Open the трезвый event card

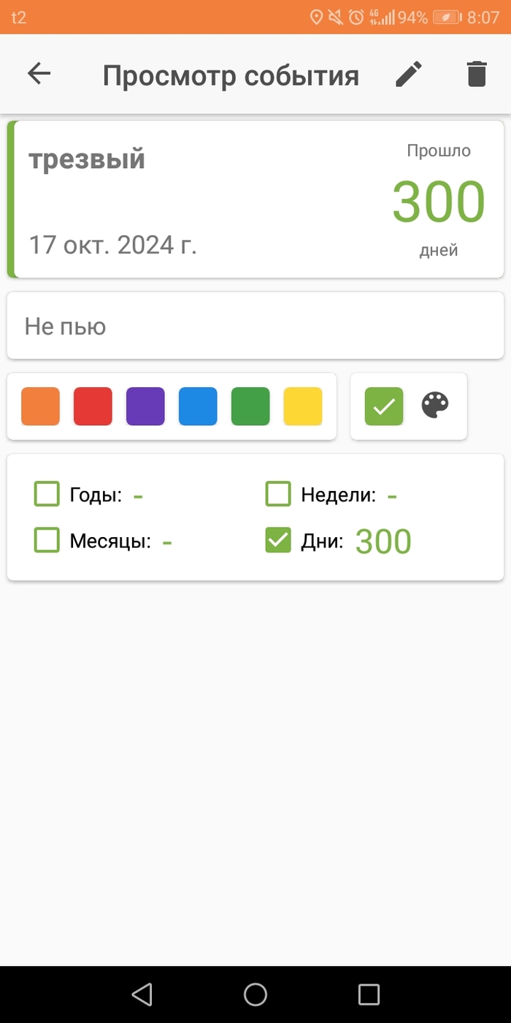(255, 199)
